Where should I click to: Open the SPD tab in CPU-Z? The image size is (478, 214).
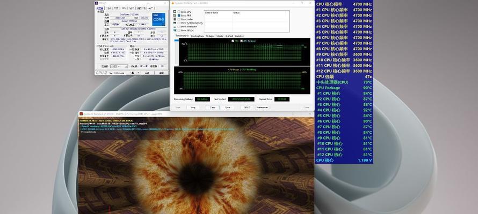pos(124,8)
